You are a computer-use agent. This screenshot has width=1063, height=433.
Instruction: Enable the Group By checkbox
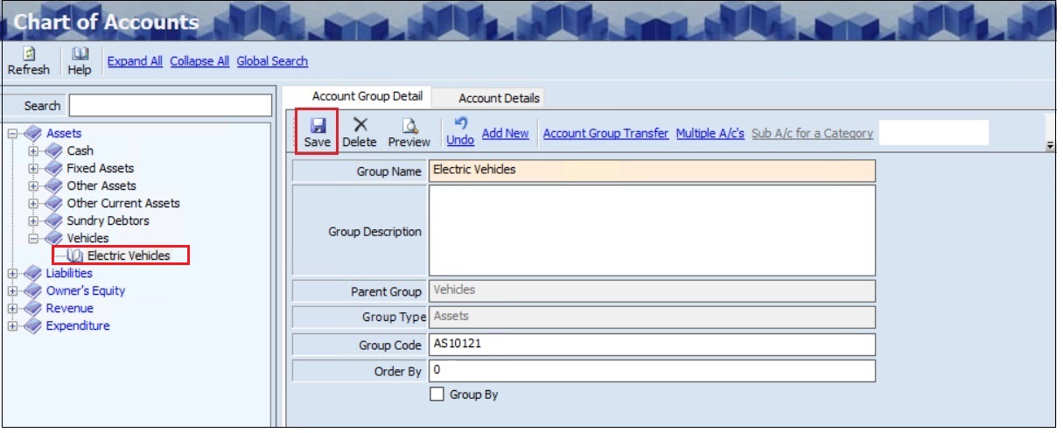point(437,395)
